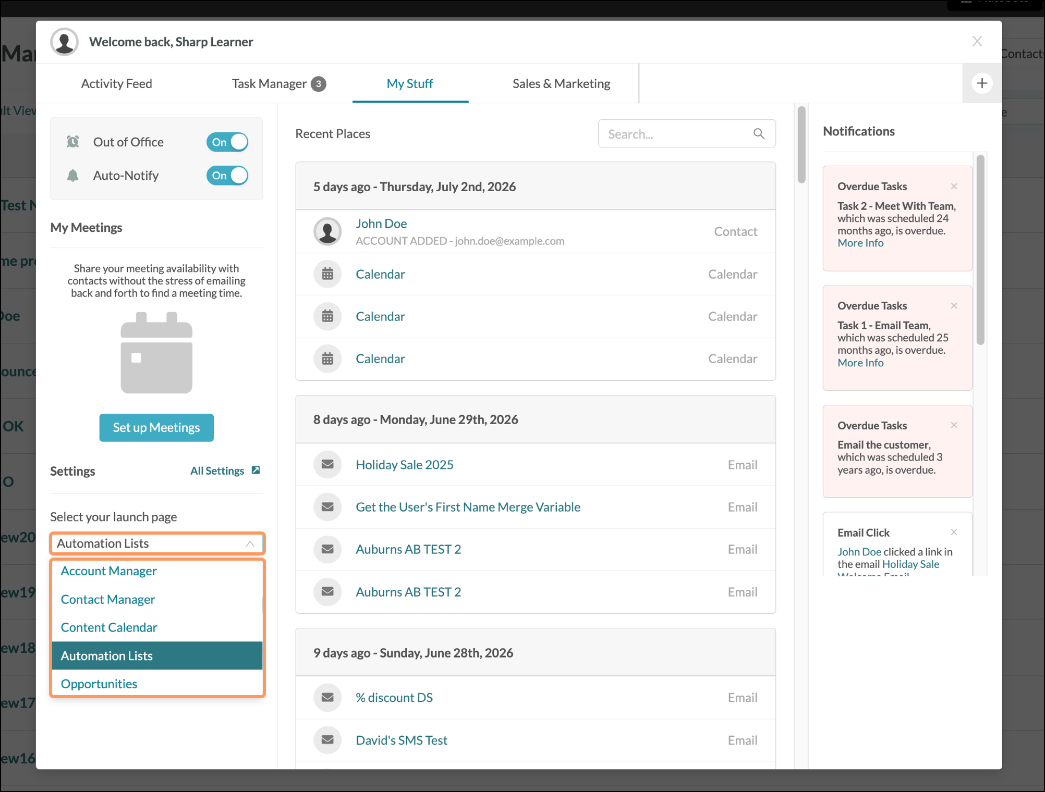Choose Contact Manager as launch page
Screen dimensions: 1045x792
pyautogui.click(x=157, y=599)
